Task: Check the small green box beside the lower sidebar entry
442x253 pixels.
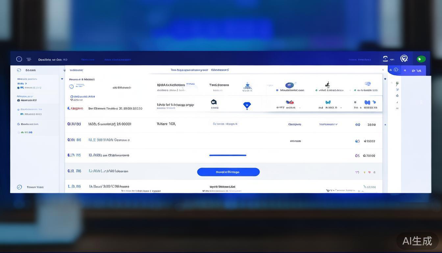Action: (22, 132)
